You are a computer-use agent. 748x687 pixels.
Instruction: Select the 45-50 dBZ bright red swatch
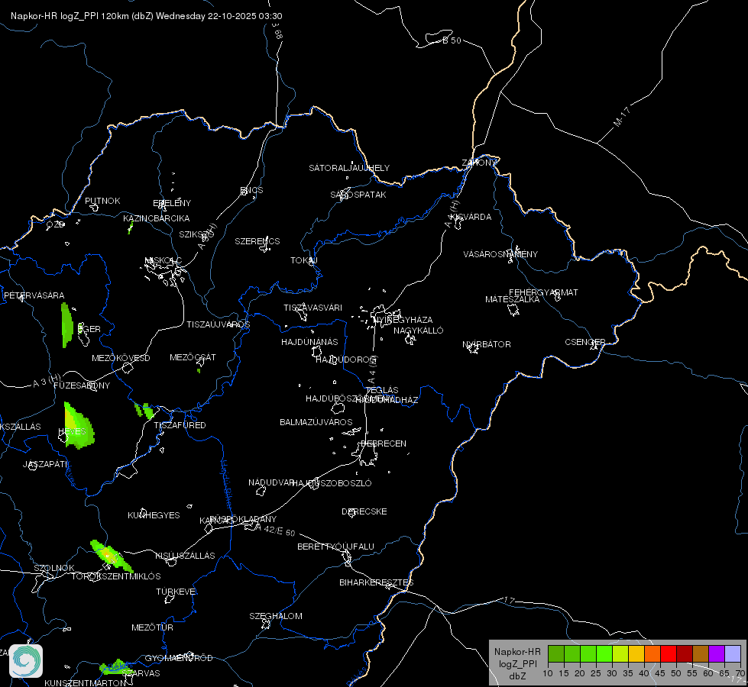point(669,653)
